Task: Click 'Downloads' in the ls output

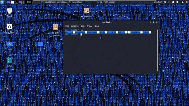Action: (92, 32)
